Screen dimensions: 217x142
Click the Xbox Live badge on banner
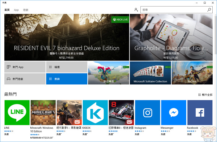(x=120, y=19)
